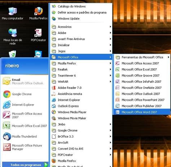Click the Access 2007 key icon in Start menu

(x=6, y=115)
